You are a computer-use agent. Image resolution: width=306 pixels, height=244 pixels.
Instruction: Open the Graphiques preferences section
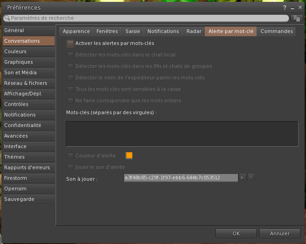pos(18,62)
